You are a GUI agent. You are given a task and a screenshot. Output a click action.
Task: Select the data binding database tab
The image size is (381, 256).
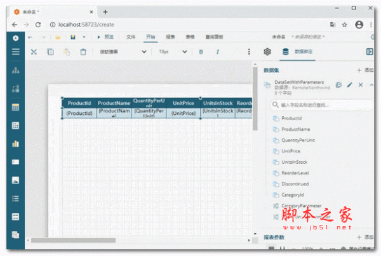click(x=297, y=51)
